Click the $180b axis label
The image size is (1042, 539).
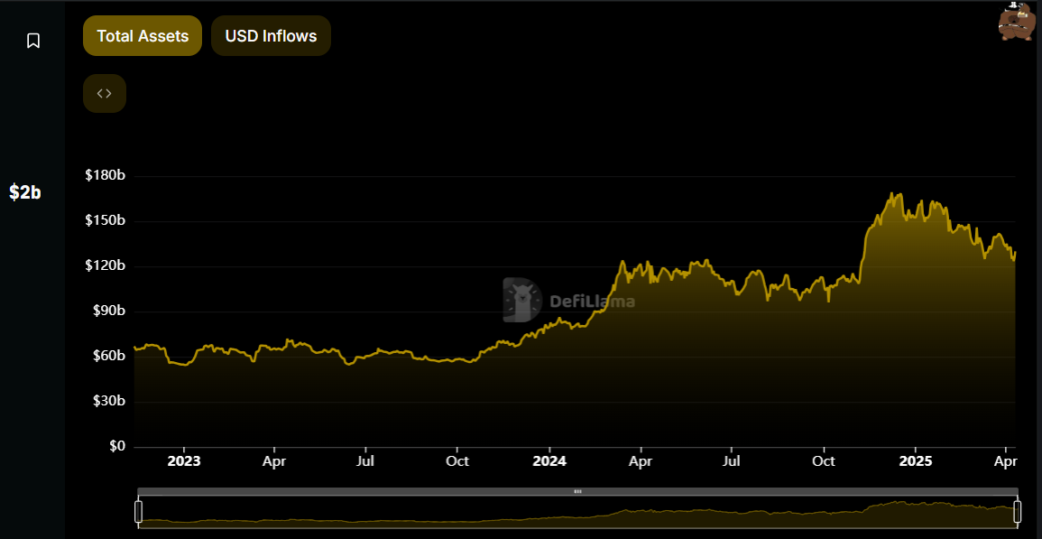point(105,176)
